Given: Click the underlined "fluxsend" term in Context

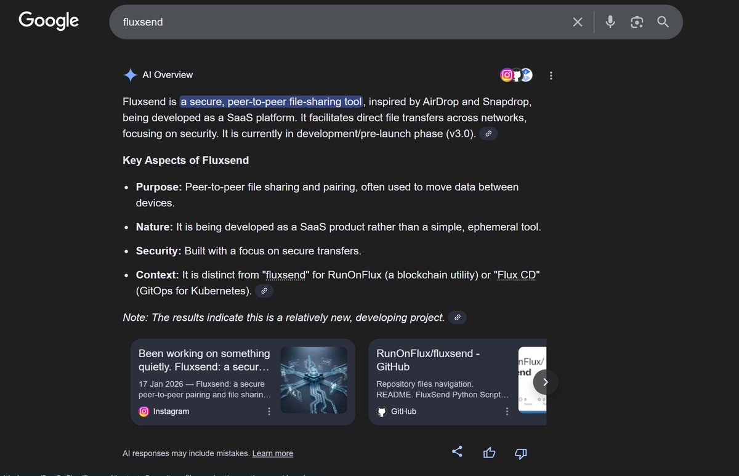Looking at the screenshot, I should (x=286, y=275).
